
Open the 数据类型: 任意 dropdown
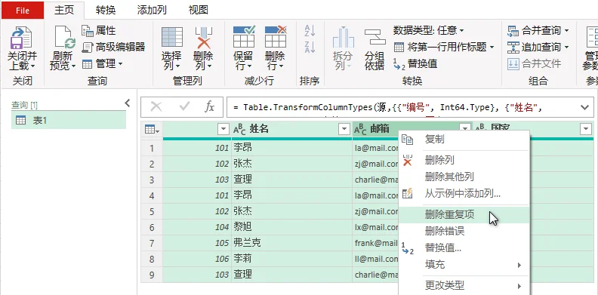tap(429, 30)
